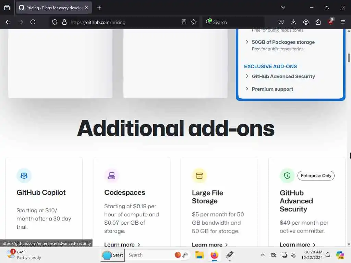351x263 pixels.
Task: Bookmark this page with star icon
Action: point(194,22)
